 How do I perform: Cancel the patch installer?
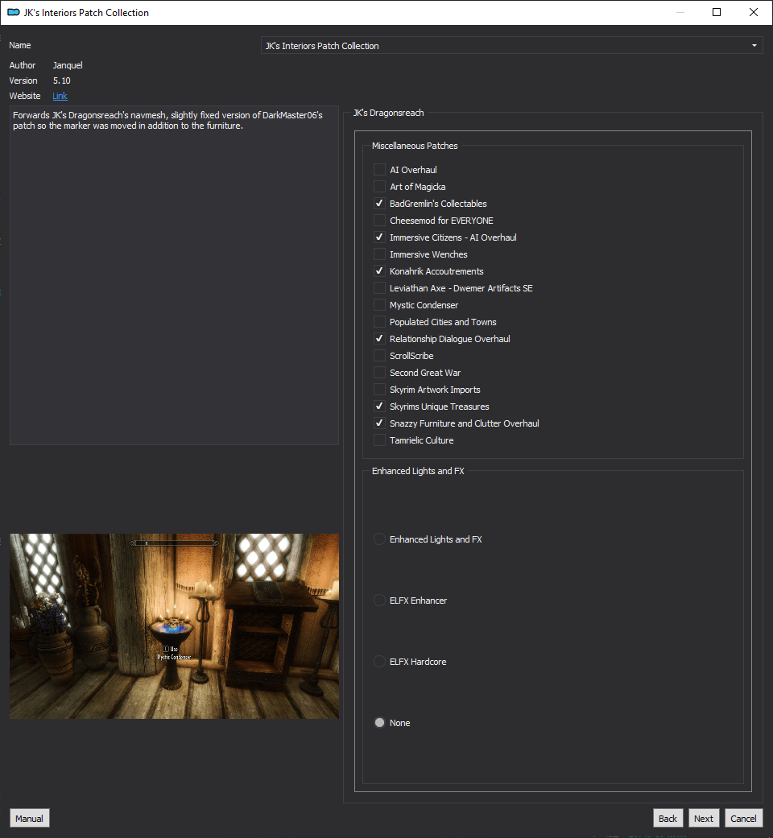pyautogui.click(x=743, y=818)
